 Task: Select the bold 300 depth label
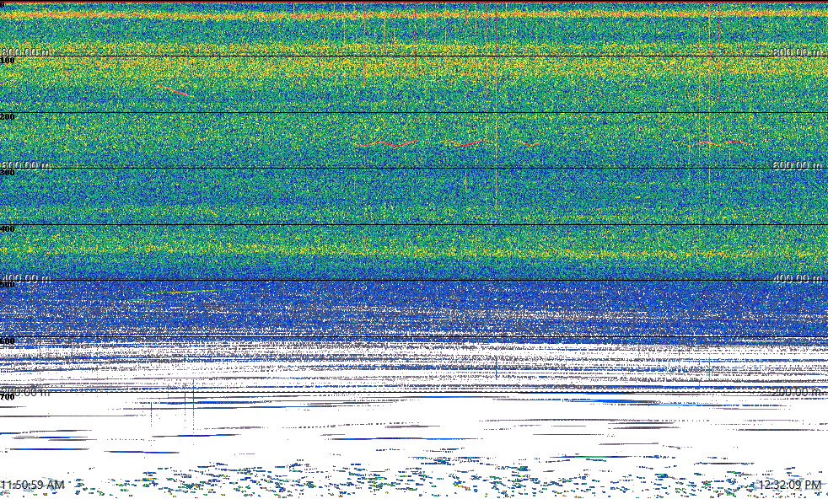(8, 173)
